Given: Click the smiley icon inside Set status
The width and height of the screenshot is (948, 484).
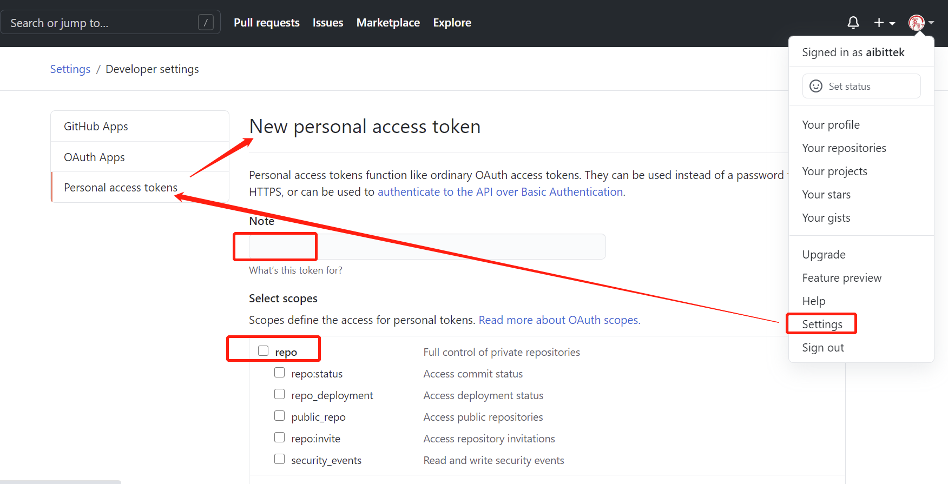Looking at the screenshot, I should tap(816, 86).
